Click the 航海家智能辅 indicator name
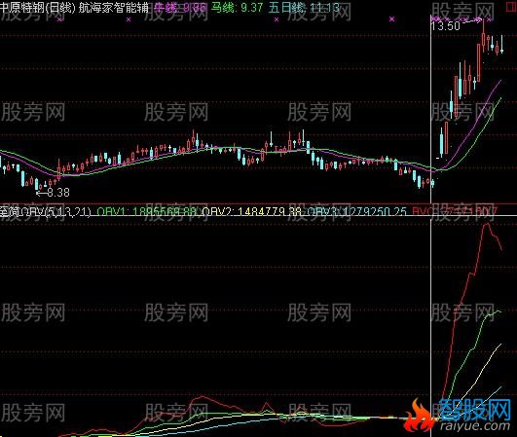The width and height of the screenshot is (517, 437). tap(113, 7)
